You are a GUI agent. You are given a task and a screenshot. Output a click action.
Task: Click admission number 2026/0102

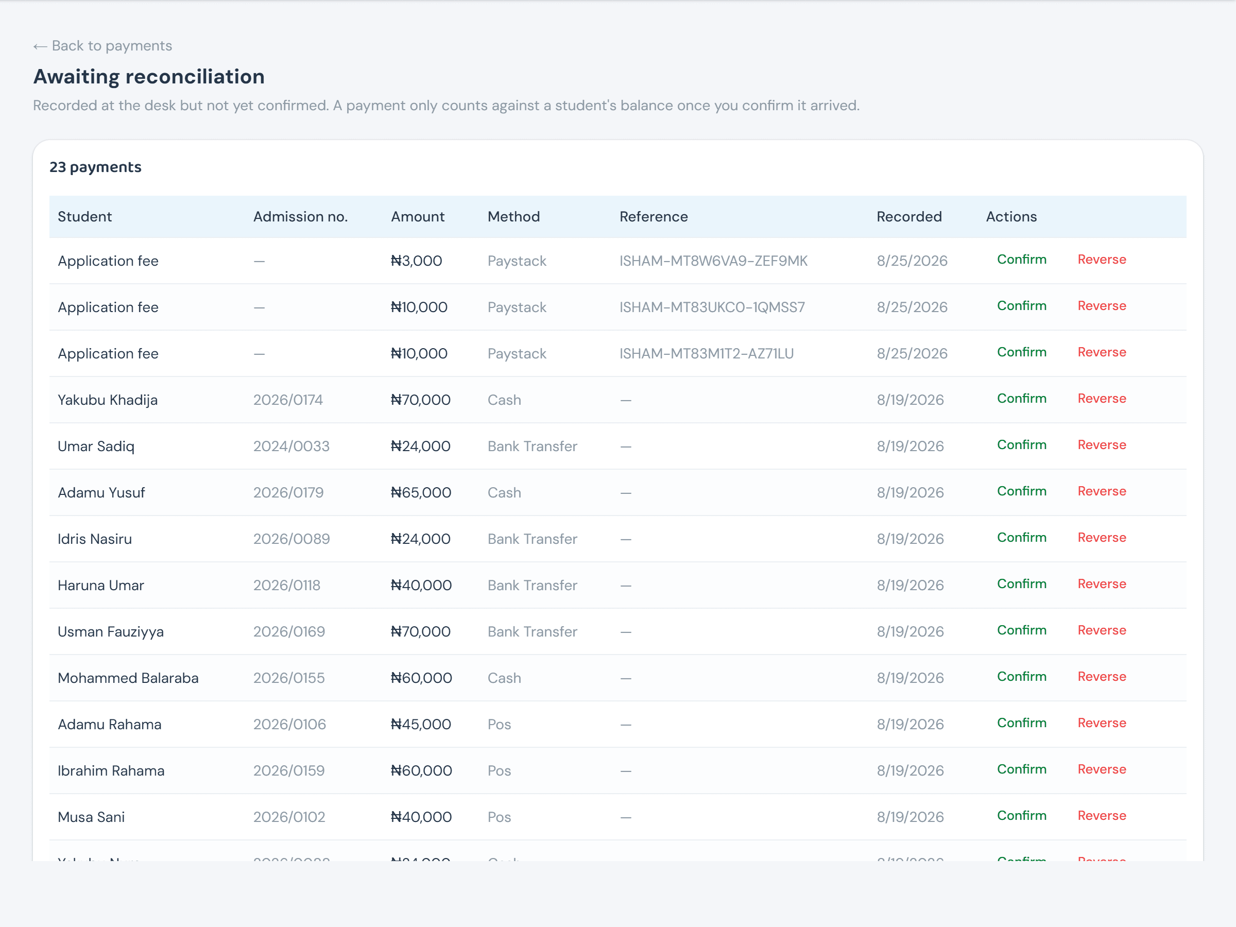[289, 817]
